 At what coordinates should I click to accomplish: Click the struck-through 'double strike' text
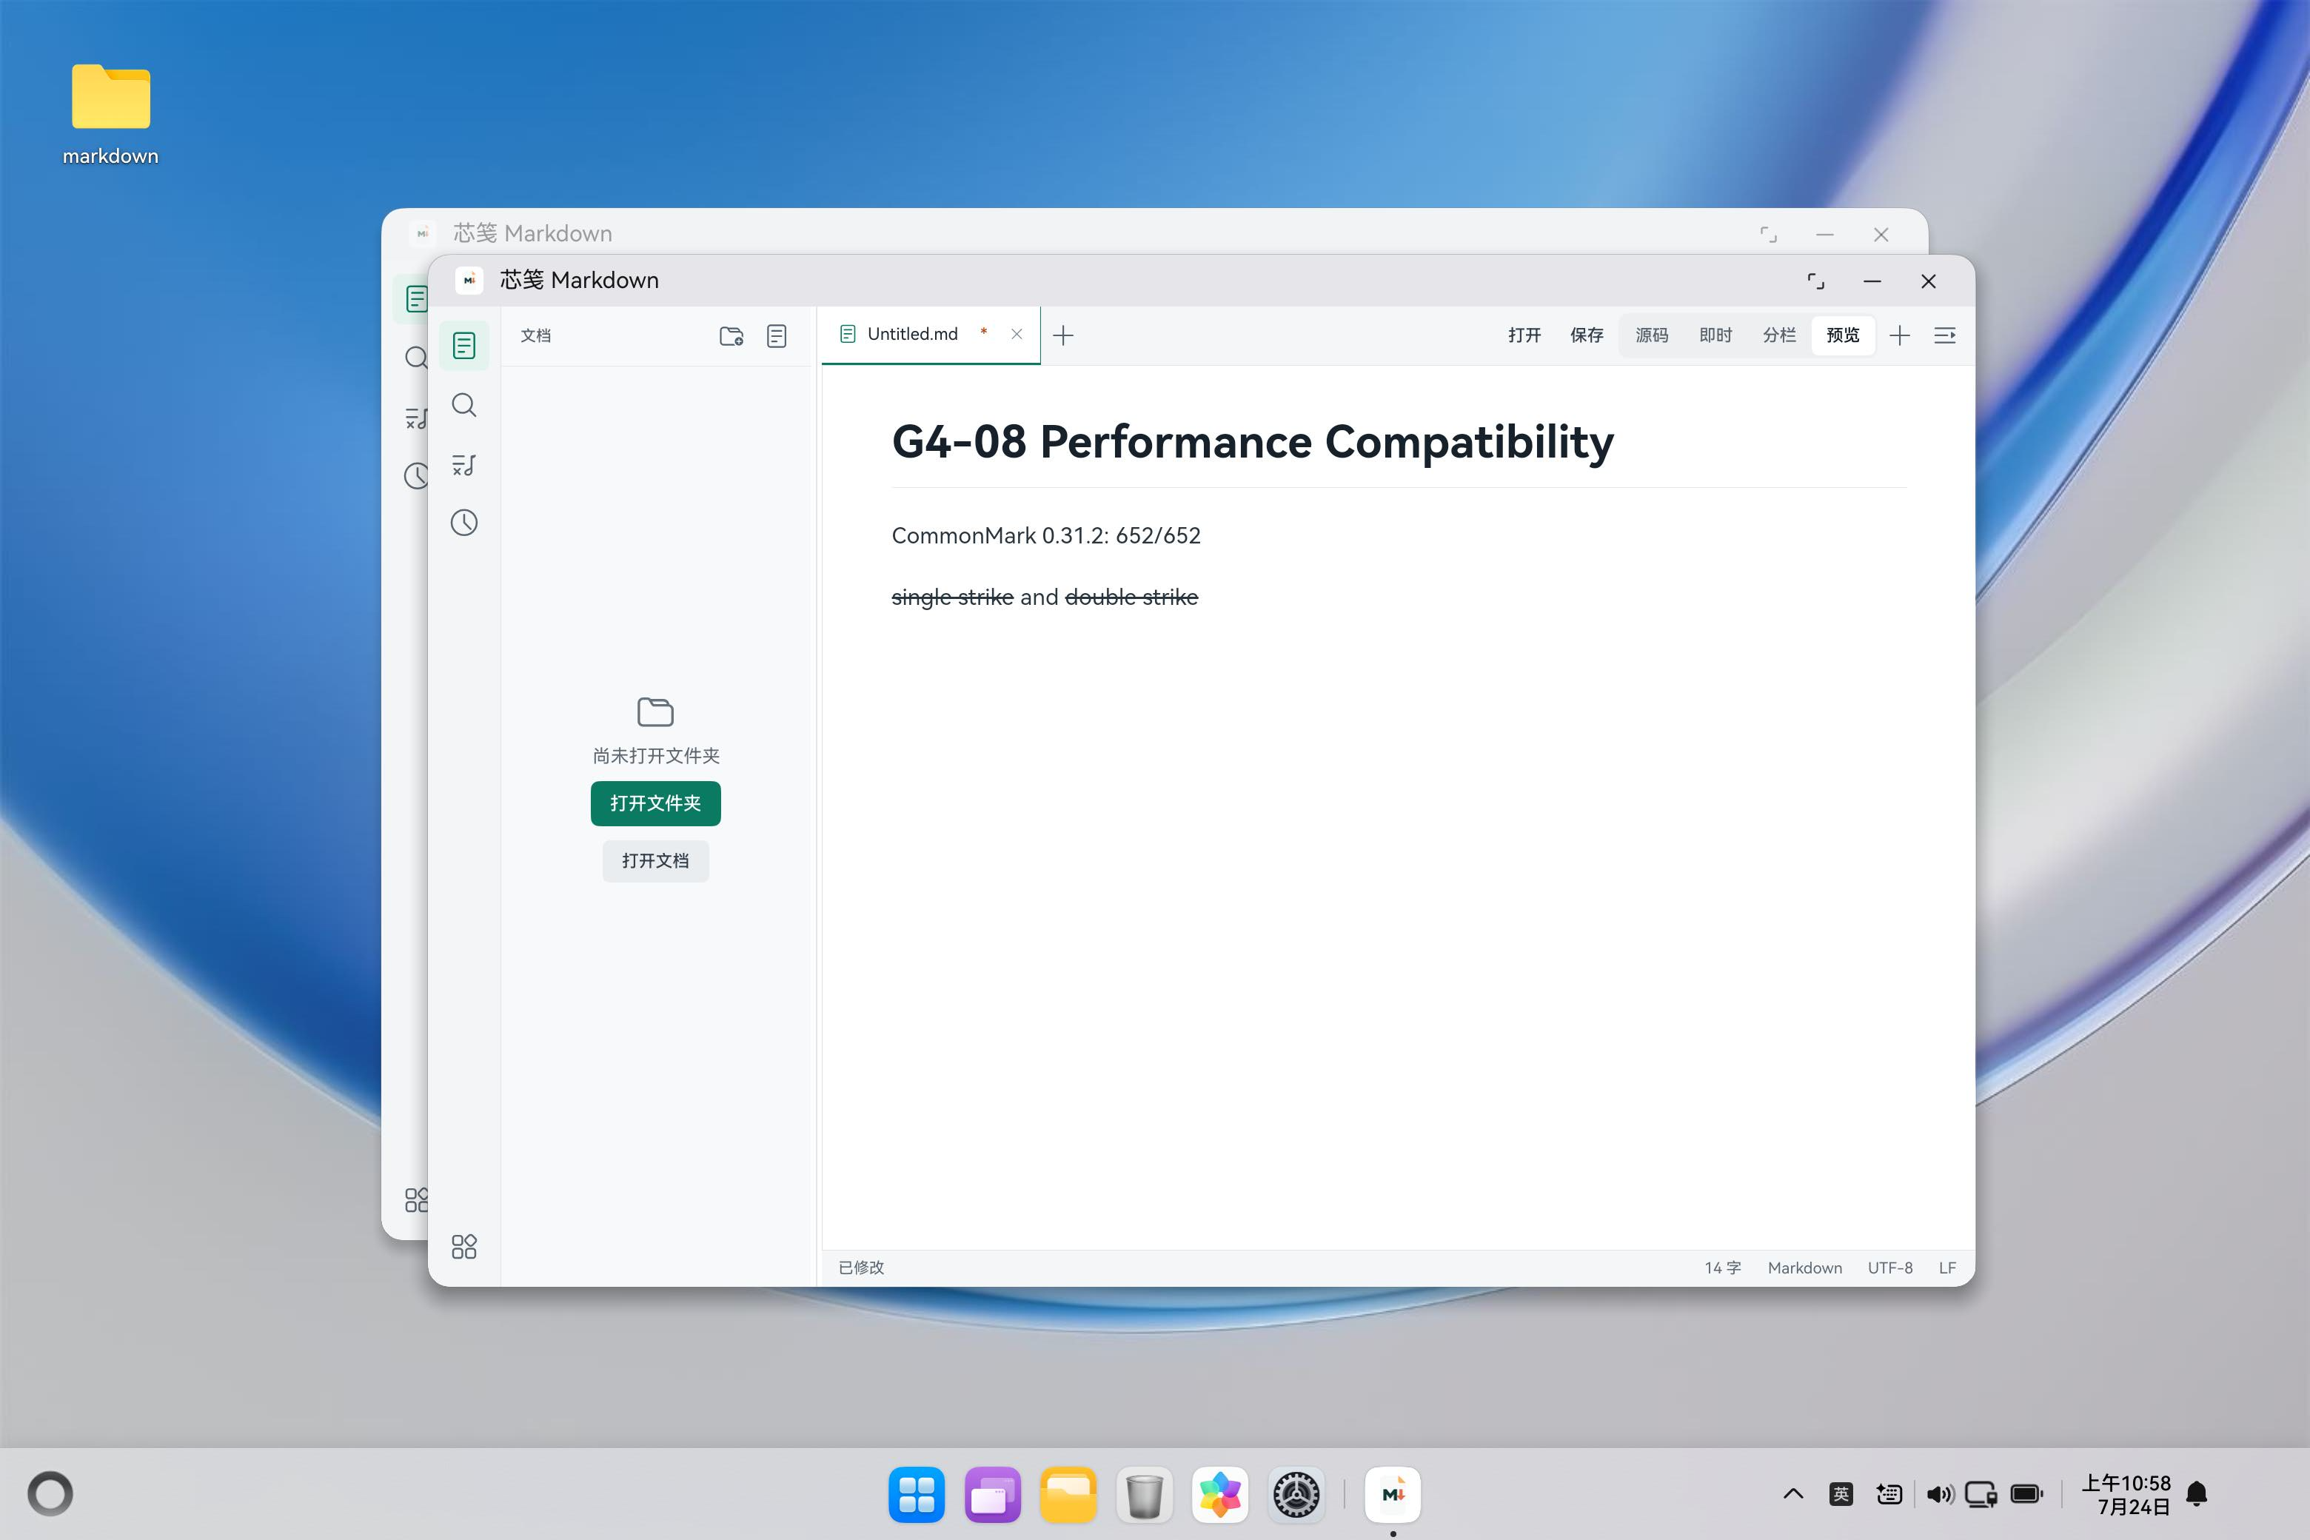coord(1131,597)
